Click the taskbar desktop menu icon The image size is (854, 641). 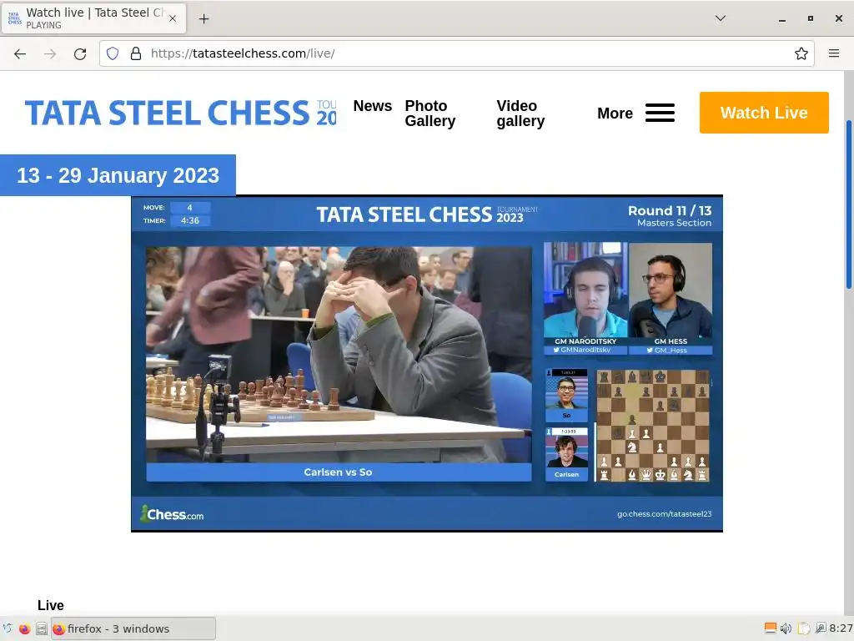click(x=8, y=629)
